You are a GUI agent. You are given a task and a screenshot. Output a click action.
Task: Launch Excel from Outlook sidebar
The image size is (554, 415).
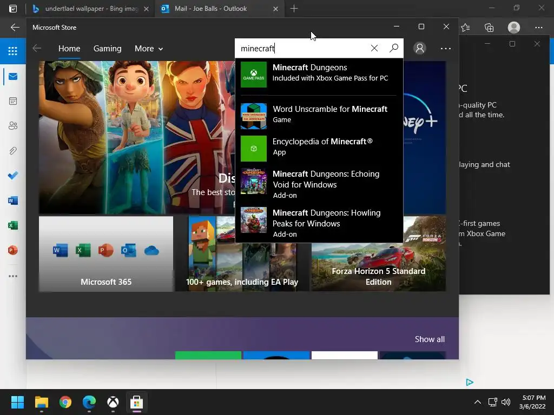pos(13,225)
